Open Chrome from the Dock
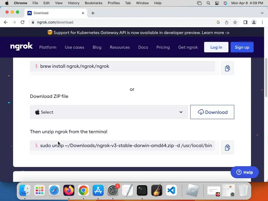 pyautogui.click(x=83, y=190)
